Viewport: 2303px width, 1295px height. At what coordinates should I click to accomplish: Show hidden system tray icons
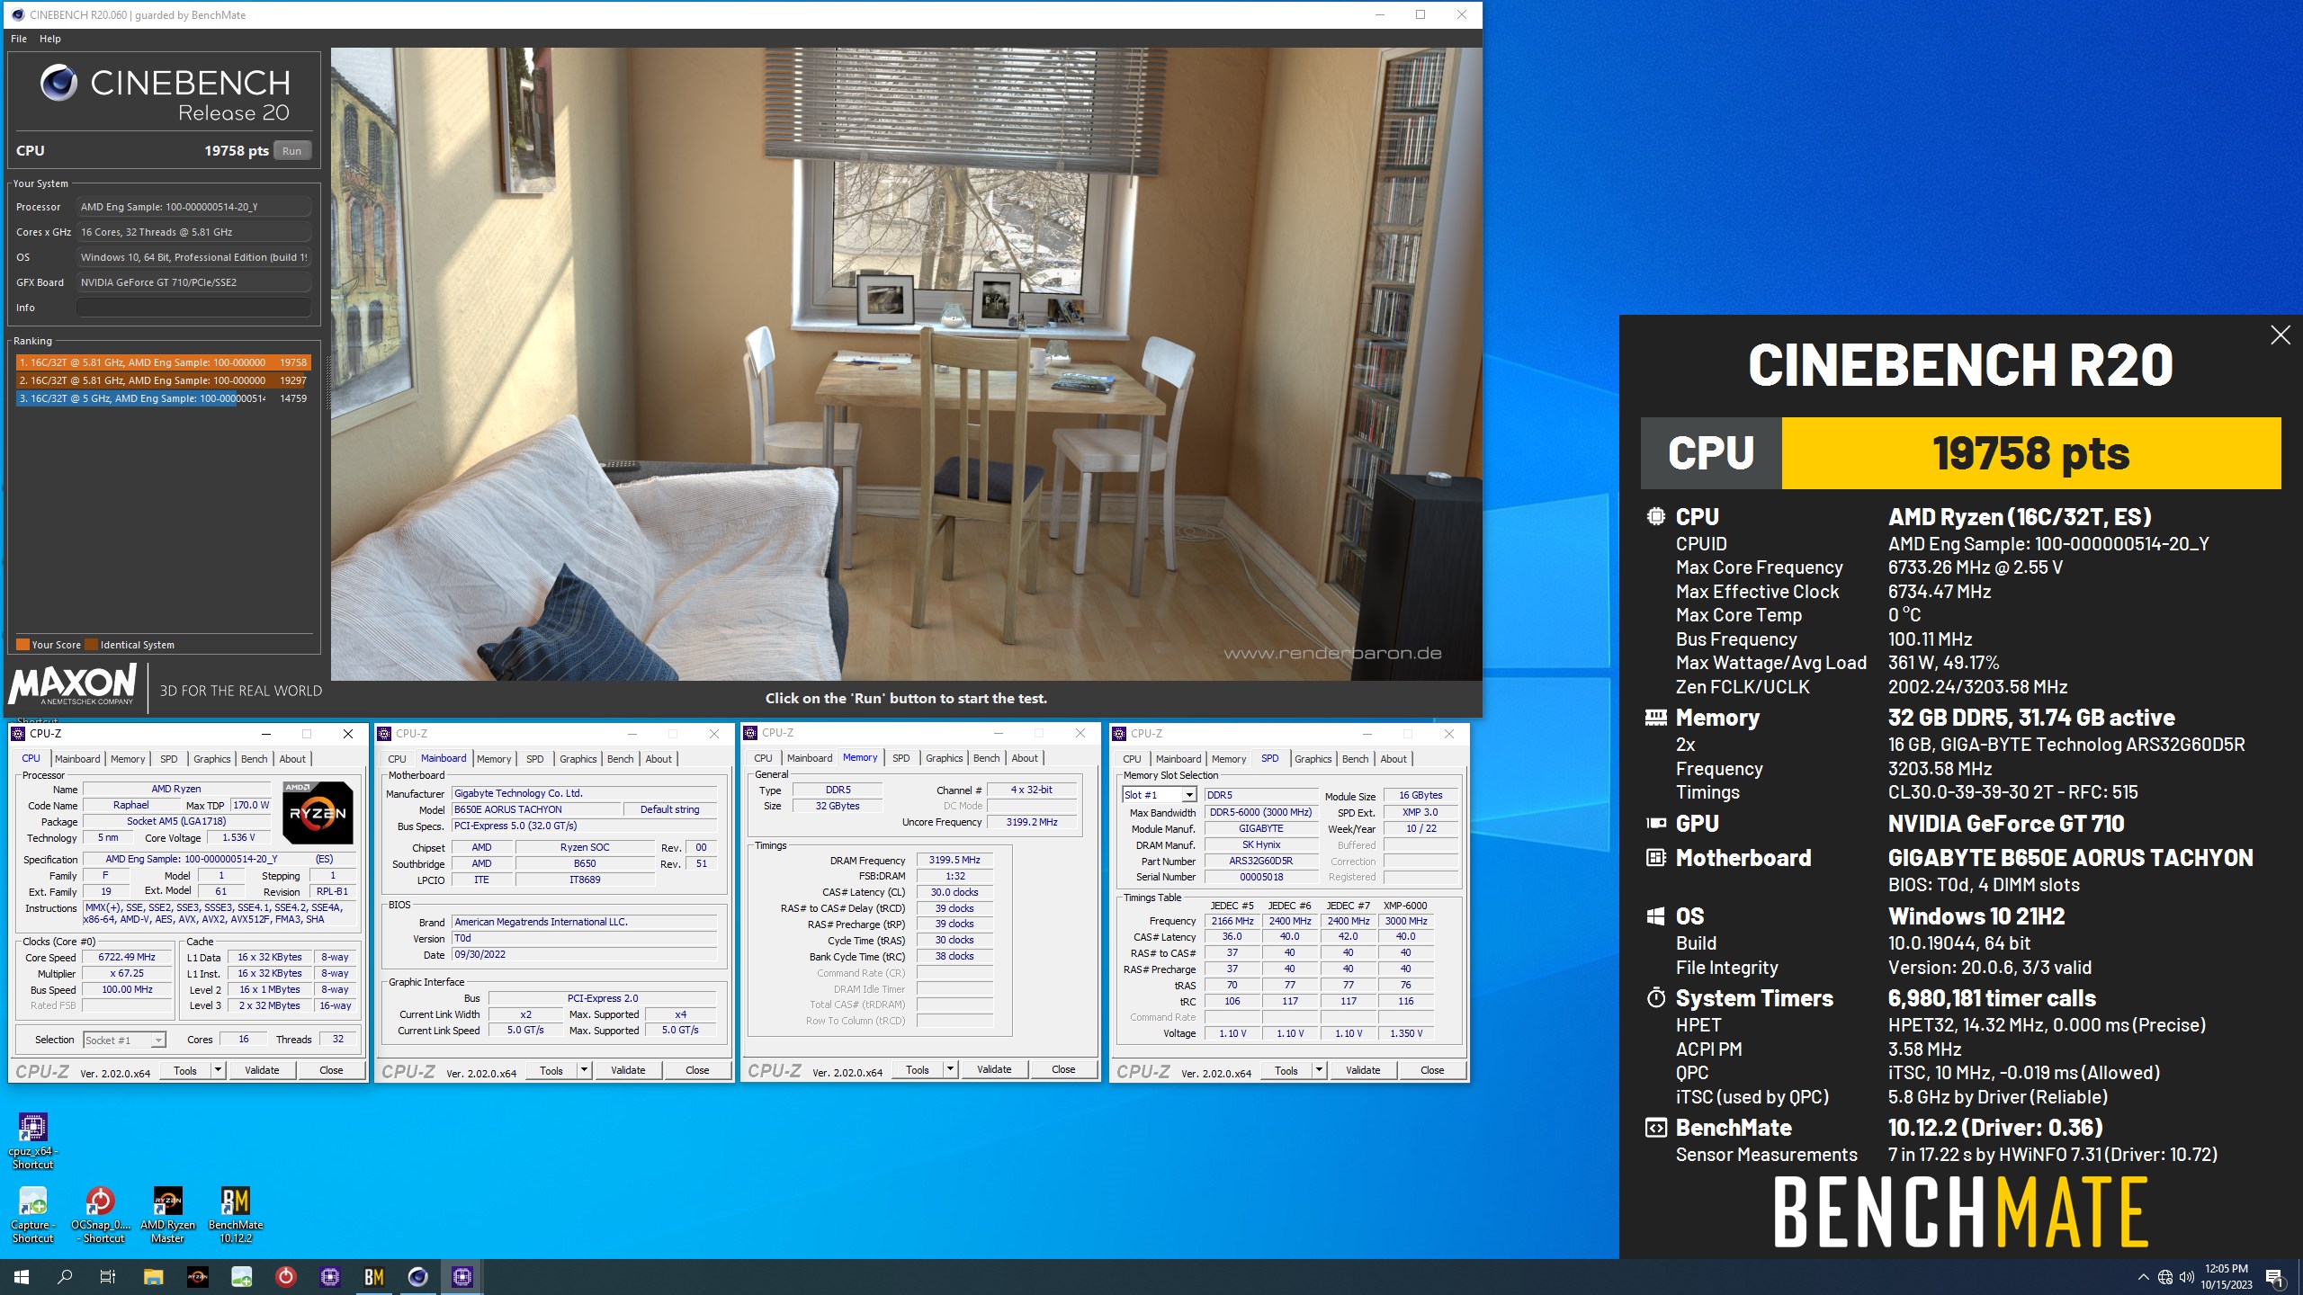2143,1277
